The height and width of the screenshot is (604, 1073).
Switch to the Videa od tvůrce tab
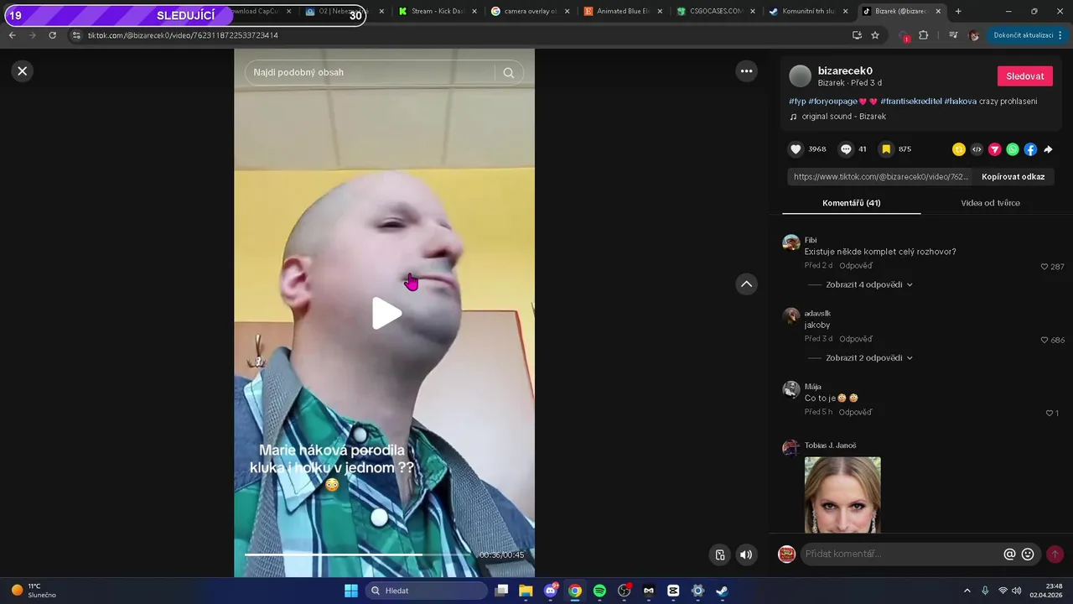[x=990, y=203]
